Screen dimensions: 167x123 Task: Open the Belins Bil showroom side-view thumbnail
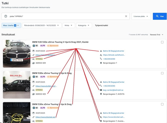coord(17,85)
